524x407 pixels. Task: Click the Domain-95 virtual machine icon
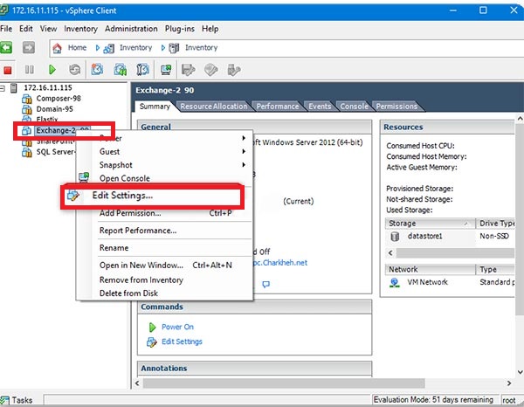(x=27, y=109)
